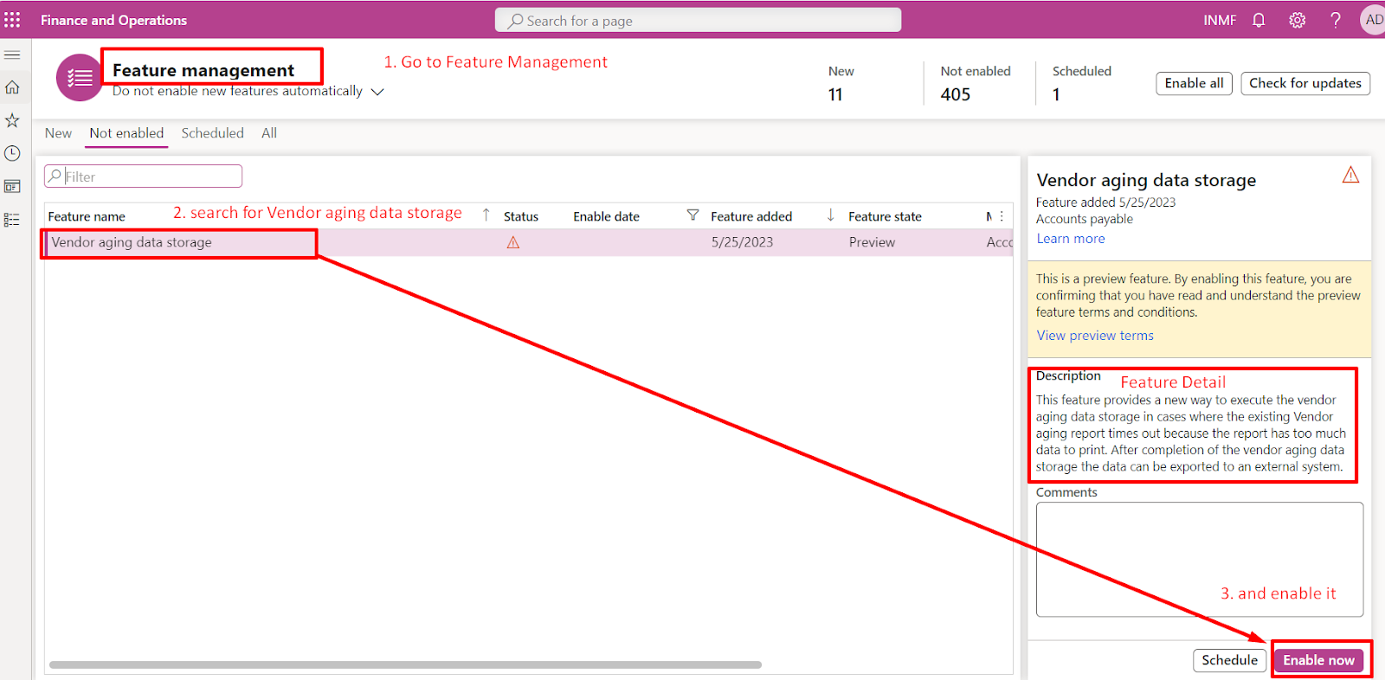Click the INMF company selector
Screen dimensions: 1385x680
coord(1220,20)
